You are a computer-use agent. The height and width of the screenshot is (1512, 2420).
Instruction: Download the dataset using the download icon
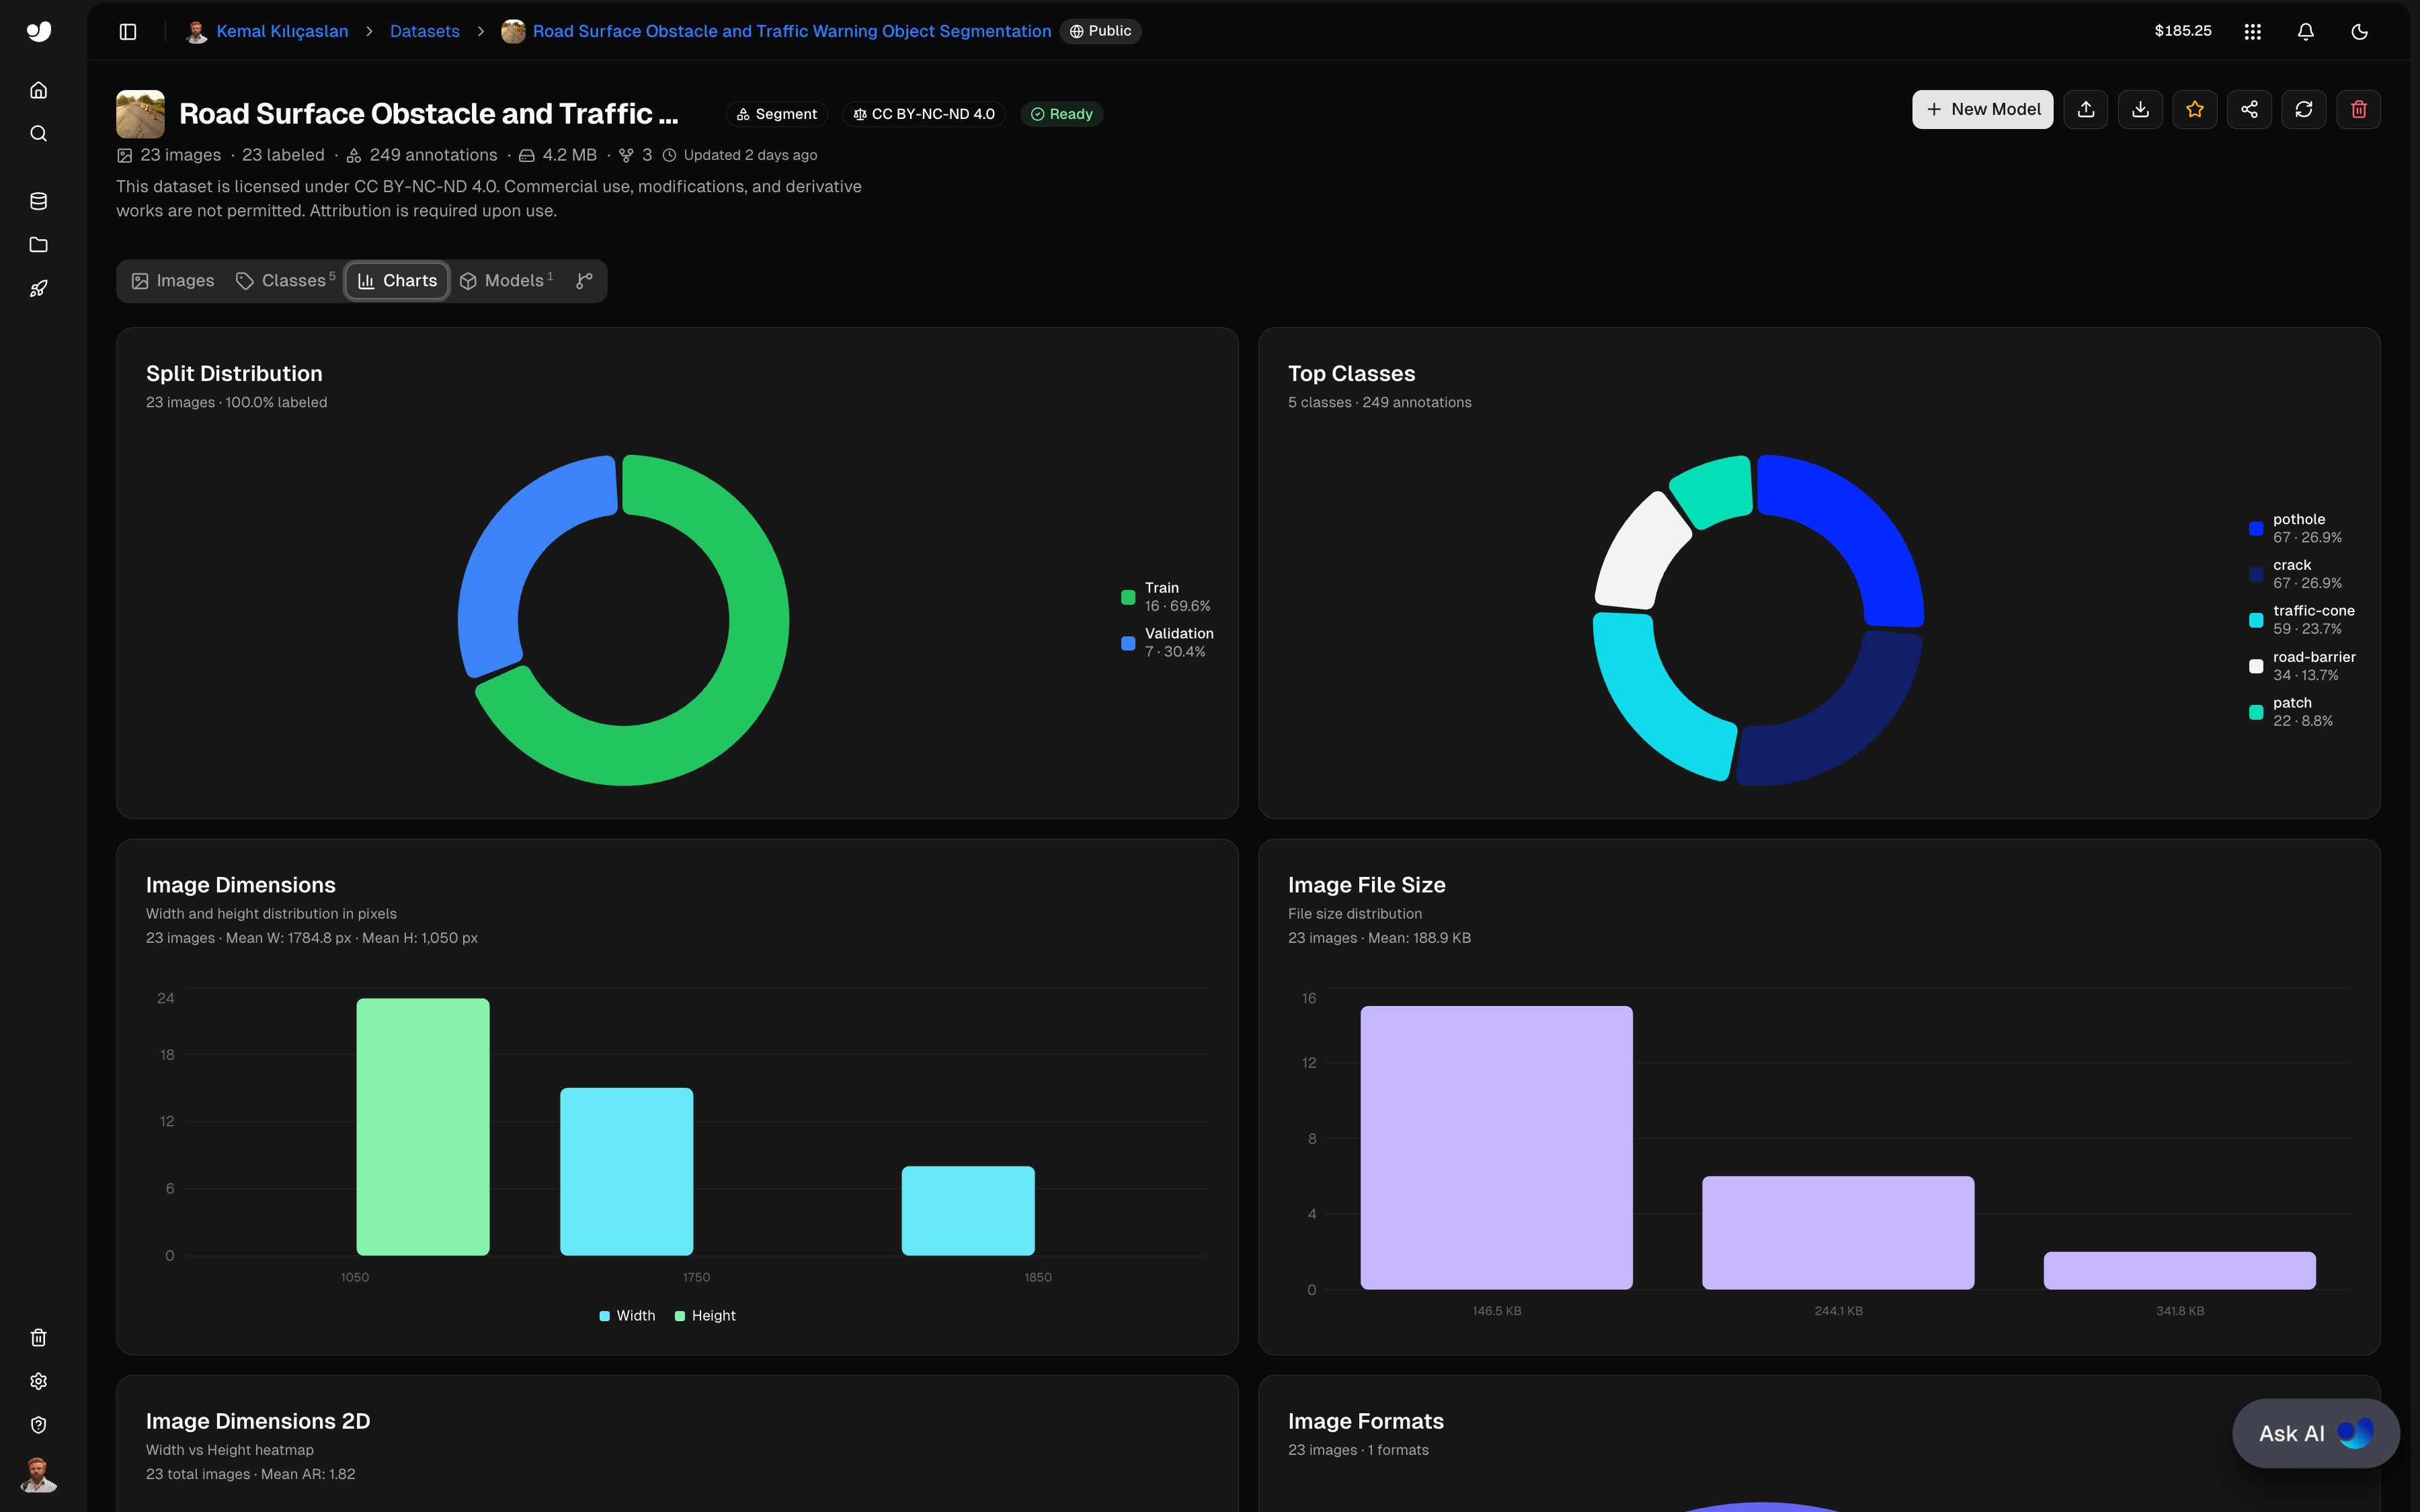pyautogui.click(x=2140, y=110)
